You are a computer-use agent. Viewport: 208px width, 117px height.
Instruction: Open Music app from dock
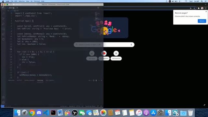[x=139, y=113]
